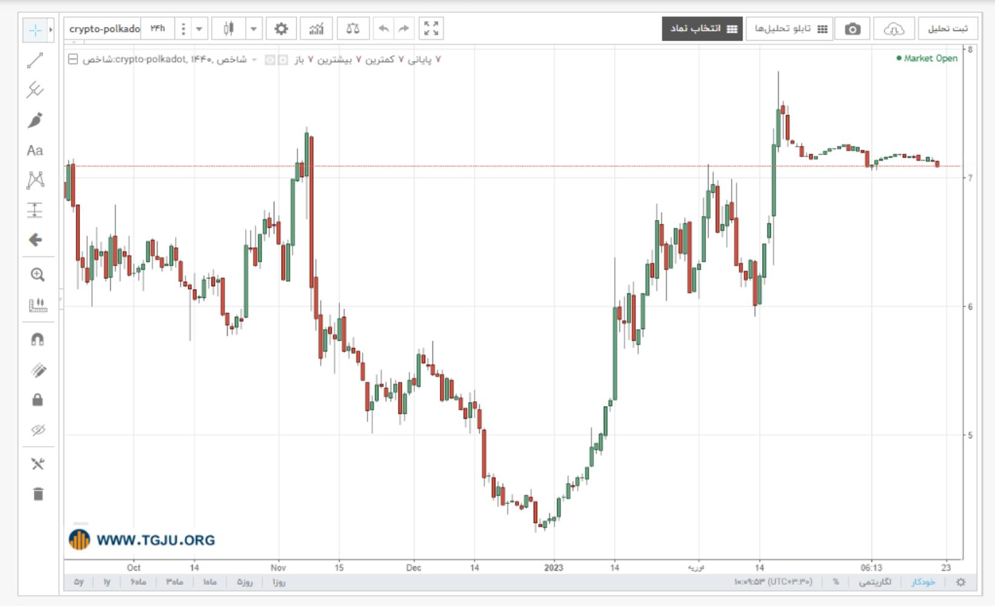Screen dimensions: 995x606
Task: Toggle the لگاریتمی logarithmic scale
Action: click(x=875, y=582)
